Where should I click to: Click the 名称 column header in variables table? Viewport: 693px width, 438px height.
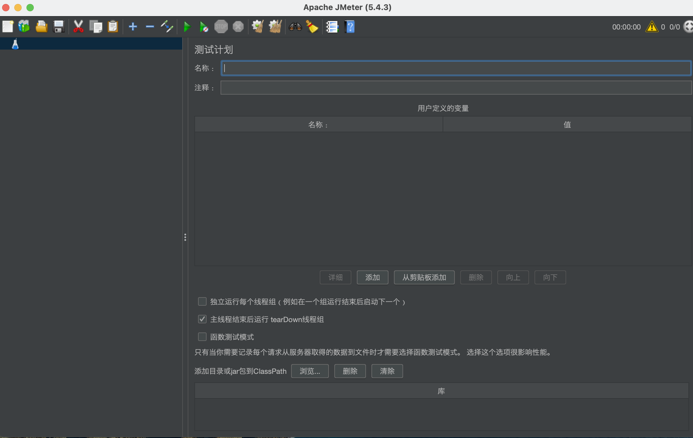pyautogui.click(x=319, y=124)
